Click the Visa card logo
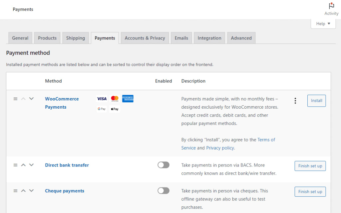Image resolution: width=341 pixels, height=213 pixels. [x=102, y=99]
